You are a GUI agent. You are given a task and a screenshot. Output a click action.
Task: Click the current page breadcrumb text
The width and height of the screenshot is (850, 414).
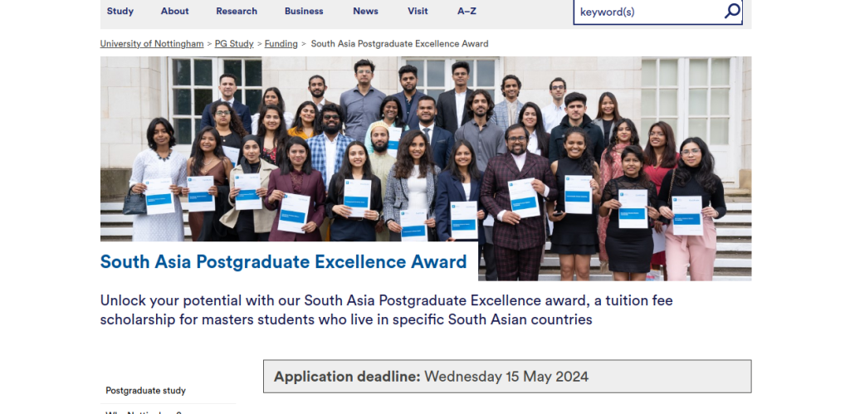[x=399, y=44]
